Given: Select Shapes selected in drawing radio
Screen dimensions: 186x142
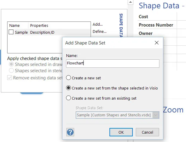Looking at the screenshot, I should (11, 64).
